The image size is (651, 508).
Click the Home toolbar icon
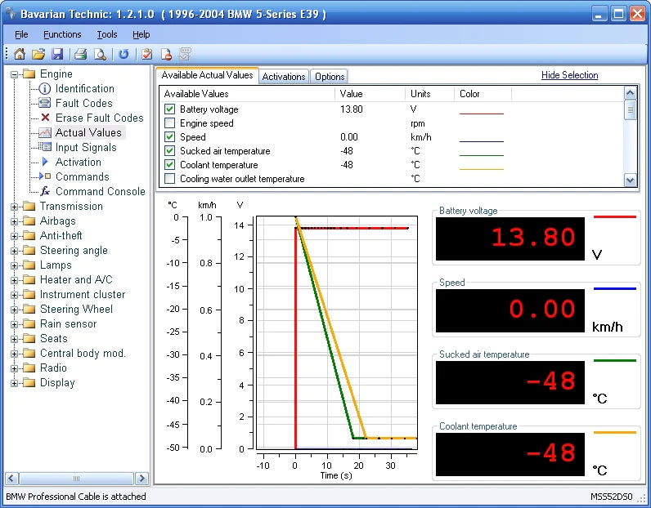[20, 55]
